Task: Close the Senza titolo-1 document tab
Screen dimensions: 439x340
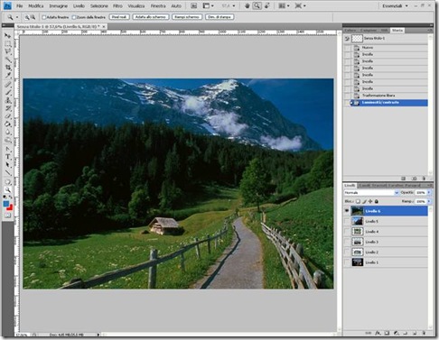Action: click(104, 26)
